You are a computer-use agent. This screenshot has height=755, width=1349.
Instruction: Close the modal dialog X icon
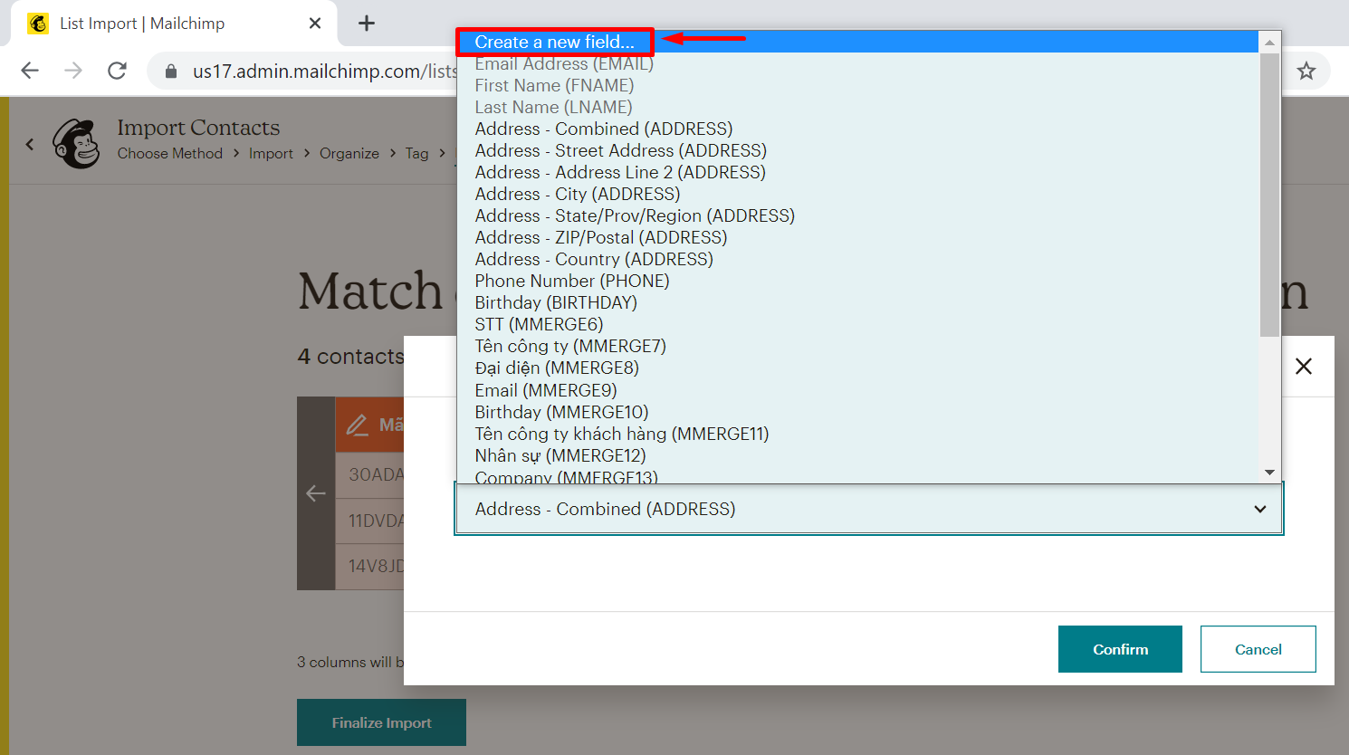click(x=1303, y=367)
